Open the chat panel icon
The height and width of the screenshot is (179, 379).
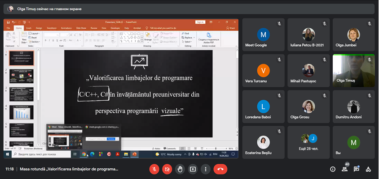(x=357, y=169)
